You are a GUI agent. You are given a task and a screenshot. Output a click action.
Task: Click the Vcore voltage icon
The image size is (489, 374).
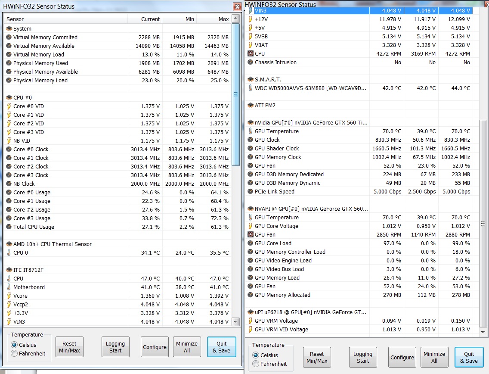[x=9, y=296]
